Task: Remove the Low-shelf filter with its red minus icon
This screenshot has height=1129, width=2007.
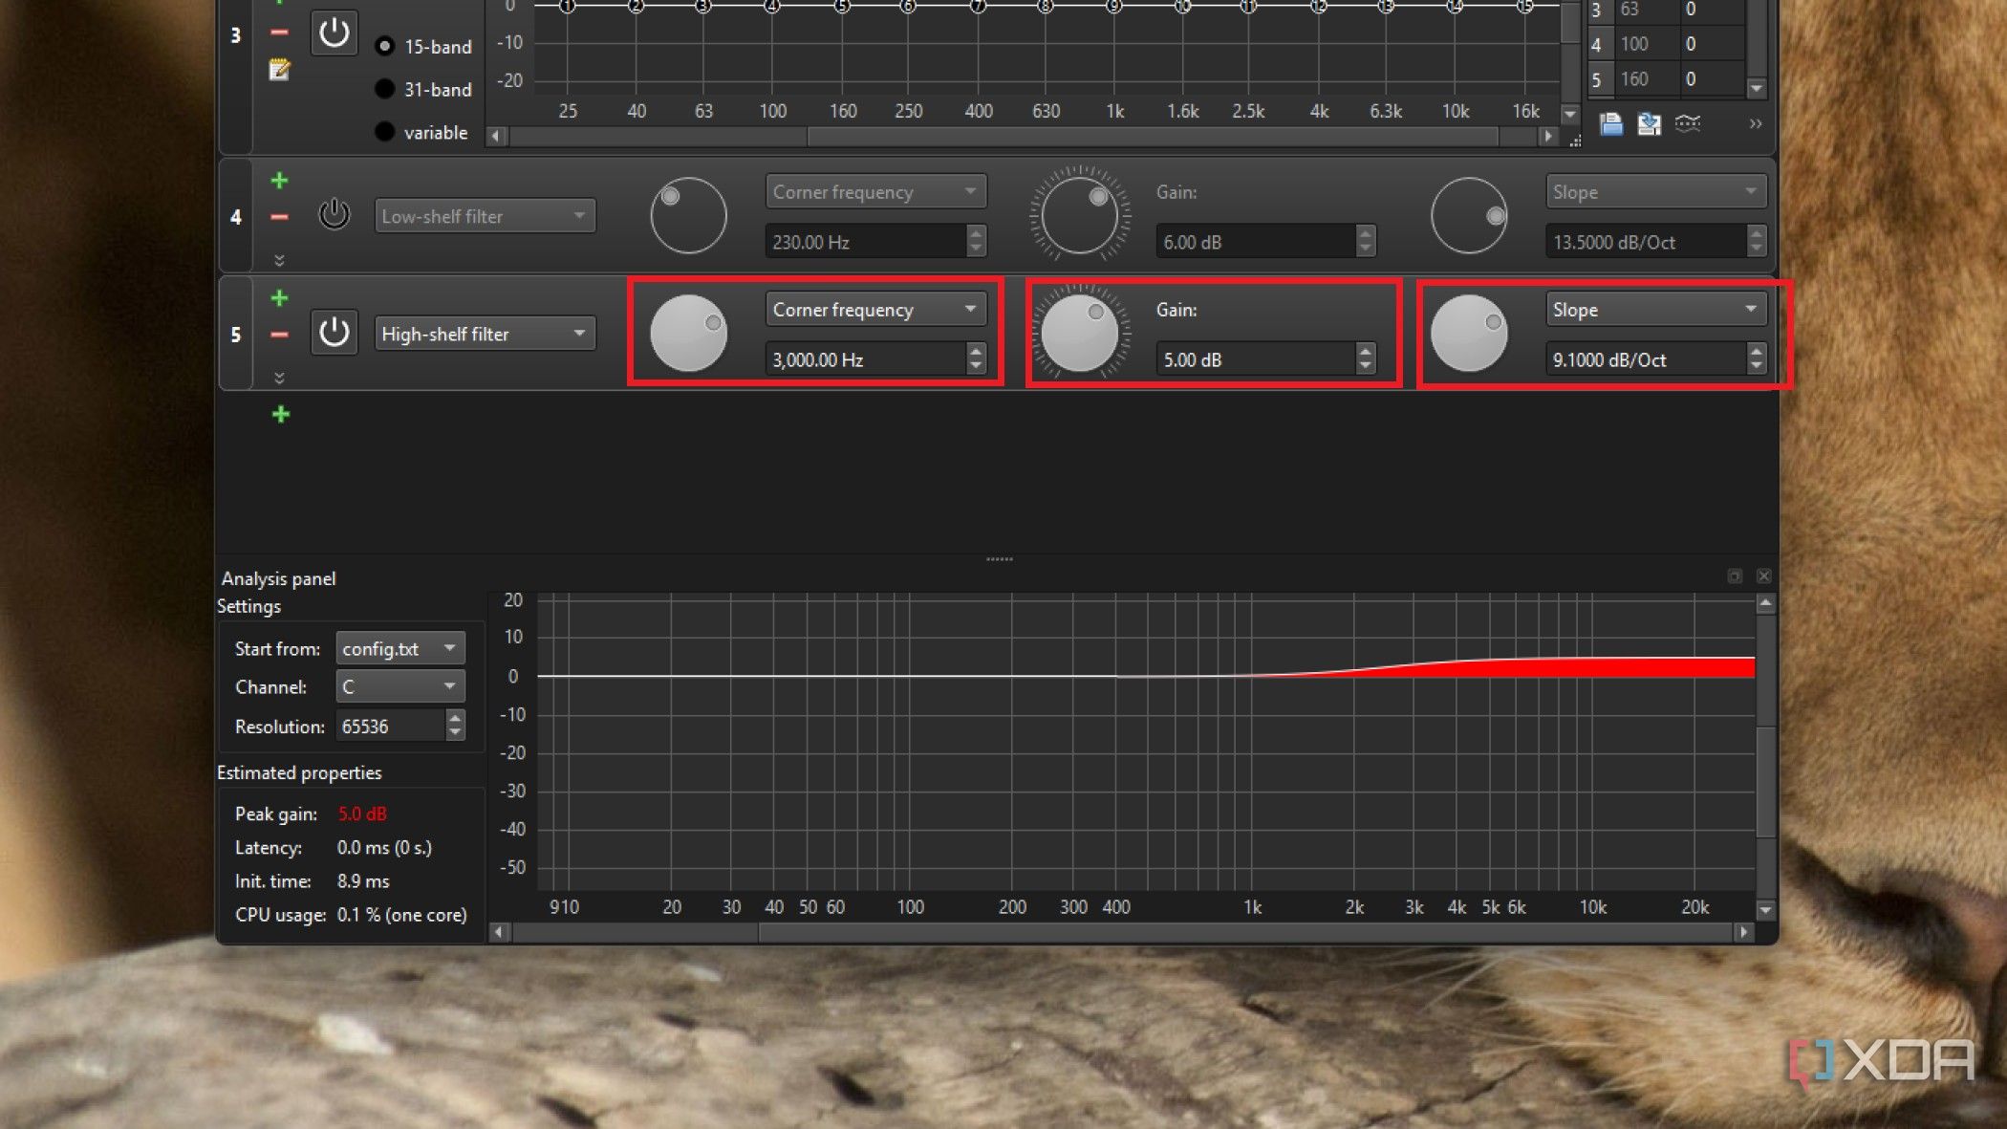Action: pyautogui.click(x=280, y=216)
